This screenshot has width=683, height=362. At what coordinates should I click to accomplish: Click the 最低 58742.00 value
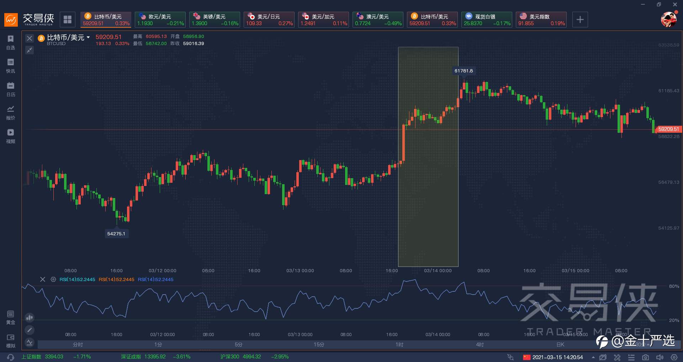coord(156,44)
